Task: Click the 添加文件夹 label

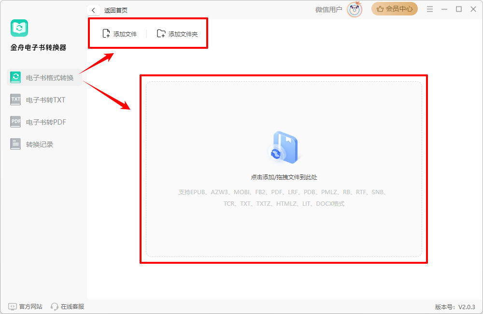Action: [183, 34]
